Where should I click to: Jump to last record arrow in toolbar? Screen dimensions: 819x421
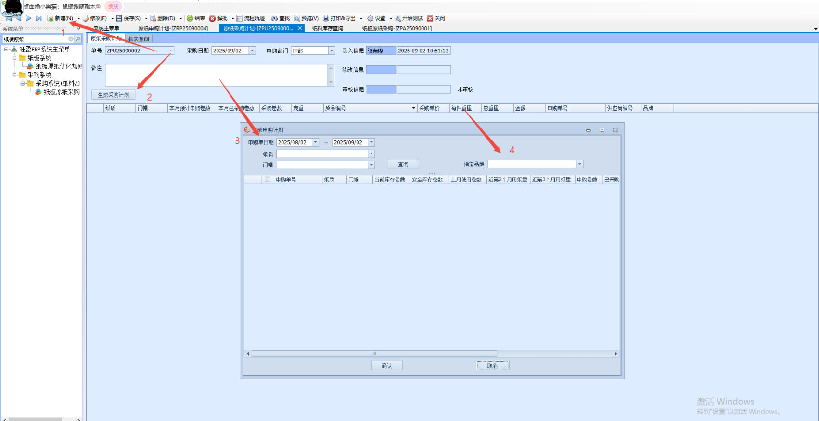coord(38,18)
